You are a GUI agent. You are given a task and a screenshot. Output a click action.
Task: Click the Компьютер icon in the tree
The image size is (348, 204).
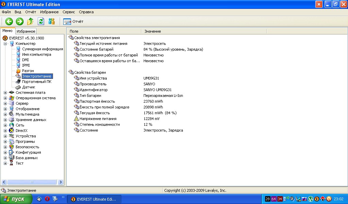12,44
